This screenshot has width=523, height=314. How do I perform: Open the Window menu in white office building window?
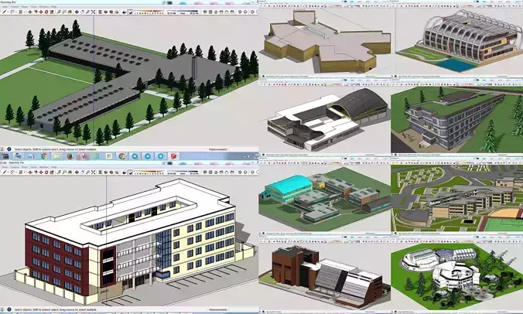tap(43, 166)
